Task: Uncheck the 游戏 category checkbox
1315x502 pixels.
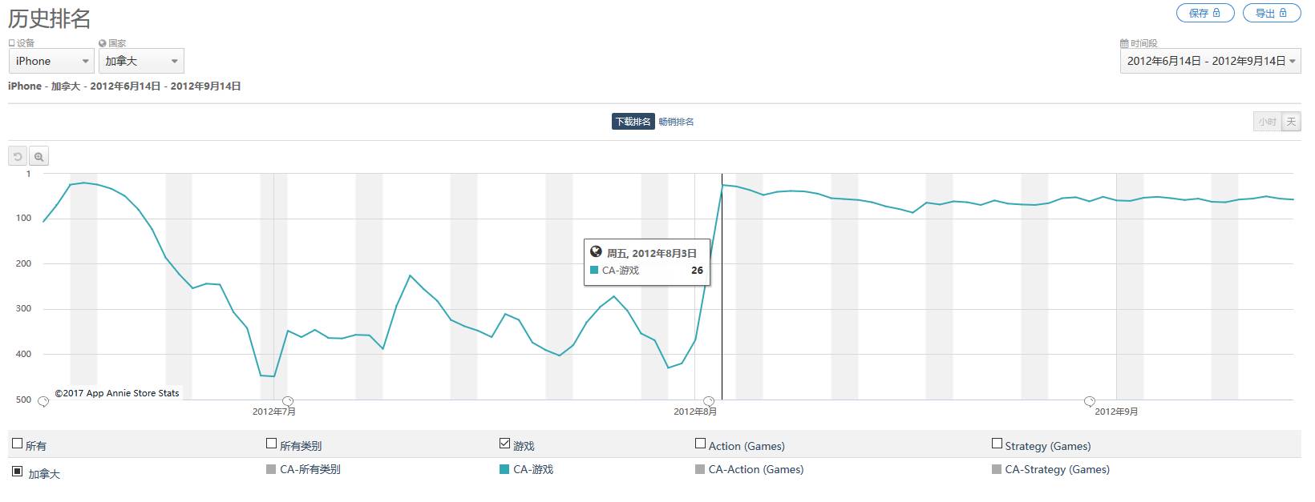Action: [x=504, y=444]
